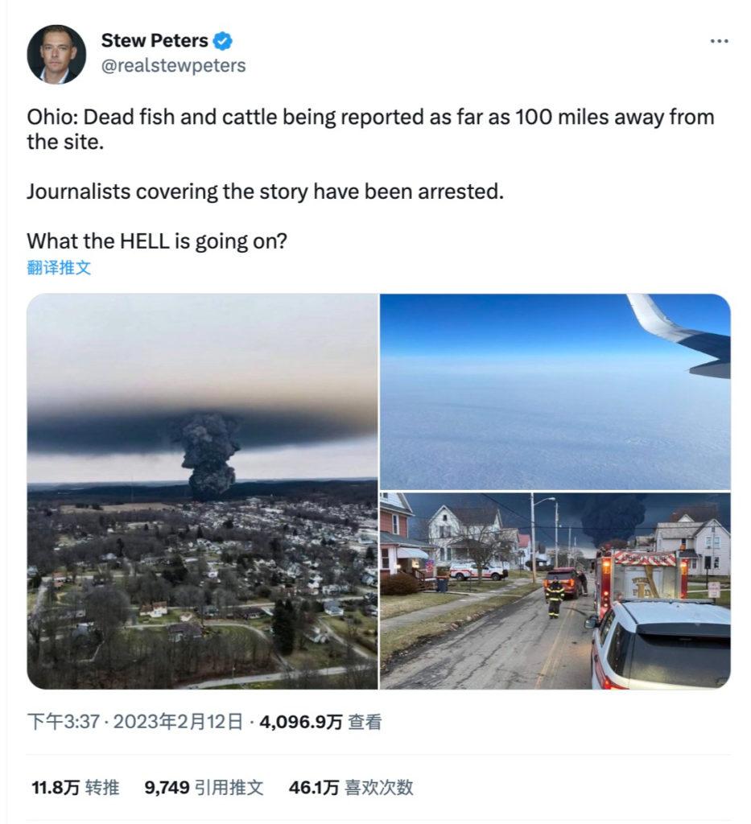Click the Stew Peters display name

click(155, 41)
